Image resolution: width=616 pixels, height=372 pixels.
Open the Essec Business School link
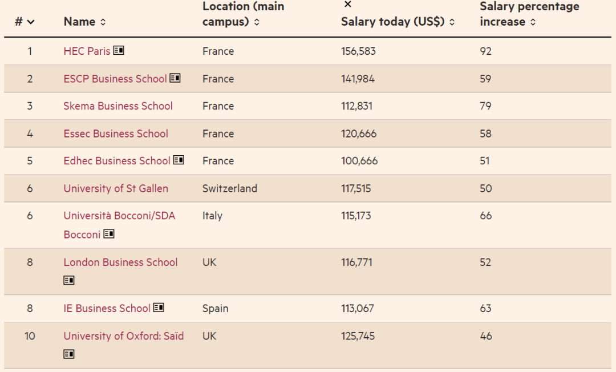pyautogui.click(x=116, y=134)
